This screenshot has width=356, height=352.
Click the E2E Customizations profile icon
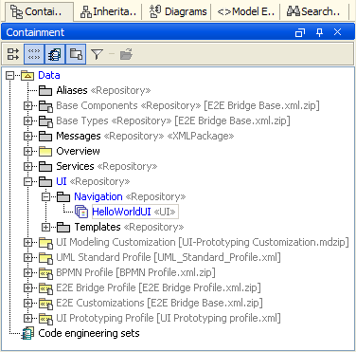point(45,303)
